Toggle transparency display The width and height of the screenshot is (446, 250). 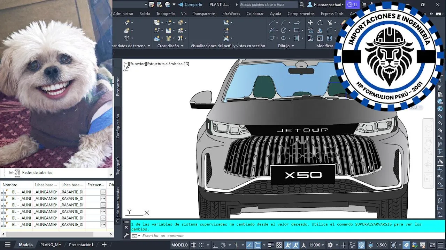tap(279, 245)
